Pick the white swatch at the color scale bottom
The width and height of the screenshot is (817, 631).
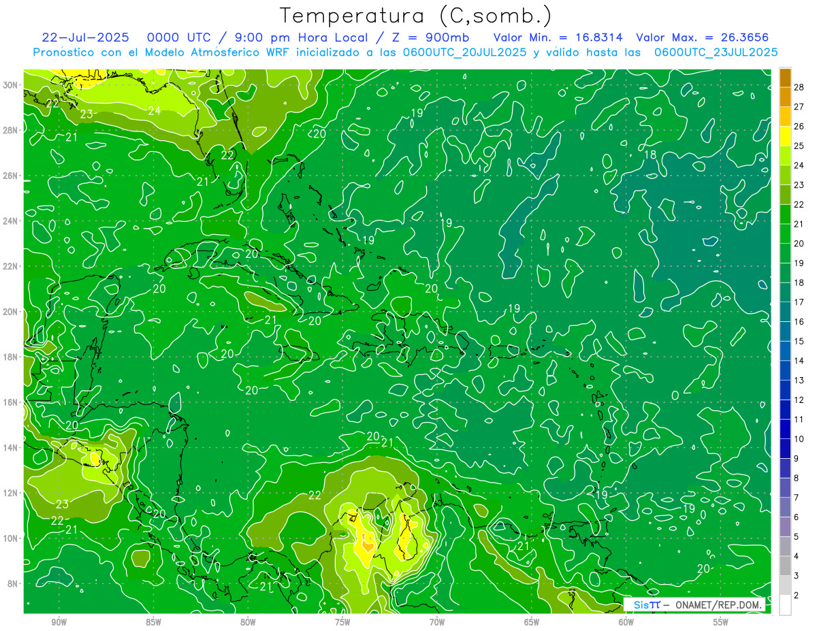[785, 605]
